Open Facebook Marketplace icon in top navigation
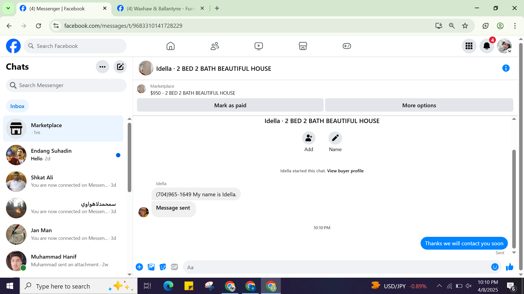The height and width of the screenshot is (294, 524). point(303,46)
